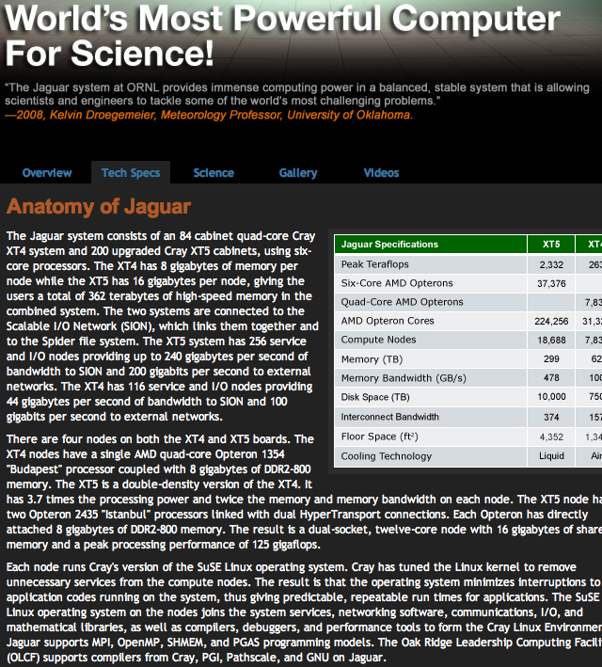Select the 'Interconnect Bandwidth' row label
The image size is (602, 667).
coord(389,417)
